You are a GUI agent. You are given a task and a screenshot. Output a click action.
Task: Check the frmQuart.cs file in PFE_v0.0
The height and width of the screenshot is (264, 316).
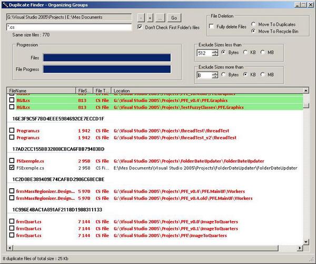pos(12,221)
